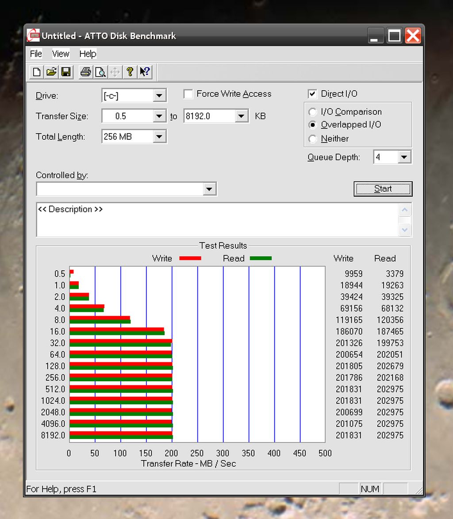Image resolution: width=453 pixels, height=519 pixels.
Task: Click the New document toolbar icon
Action: [37, 72]
